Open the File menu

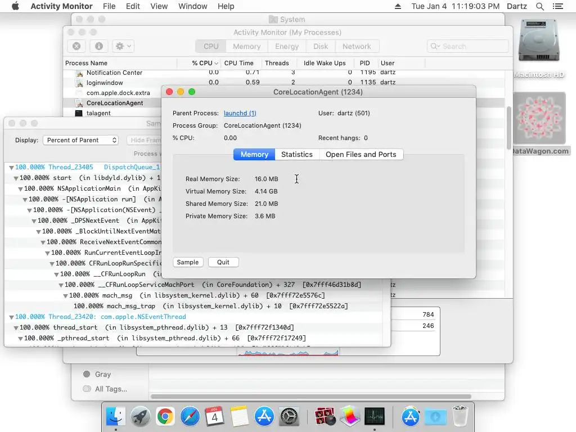coord(109,6)
